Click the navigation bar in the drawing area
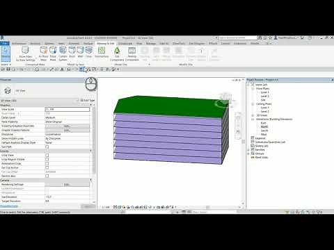This screenshot has height=250, width=334. coord(238,126)
